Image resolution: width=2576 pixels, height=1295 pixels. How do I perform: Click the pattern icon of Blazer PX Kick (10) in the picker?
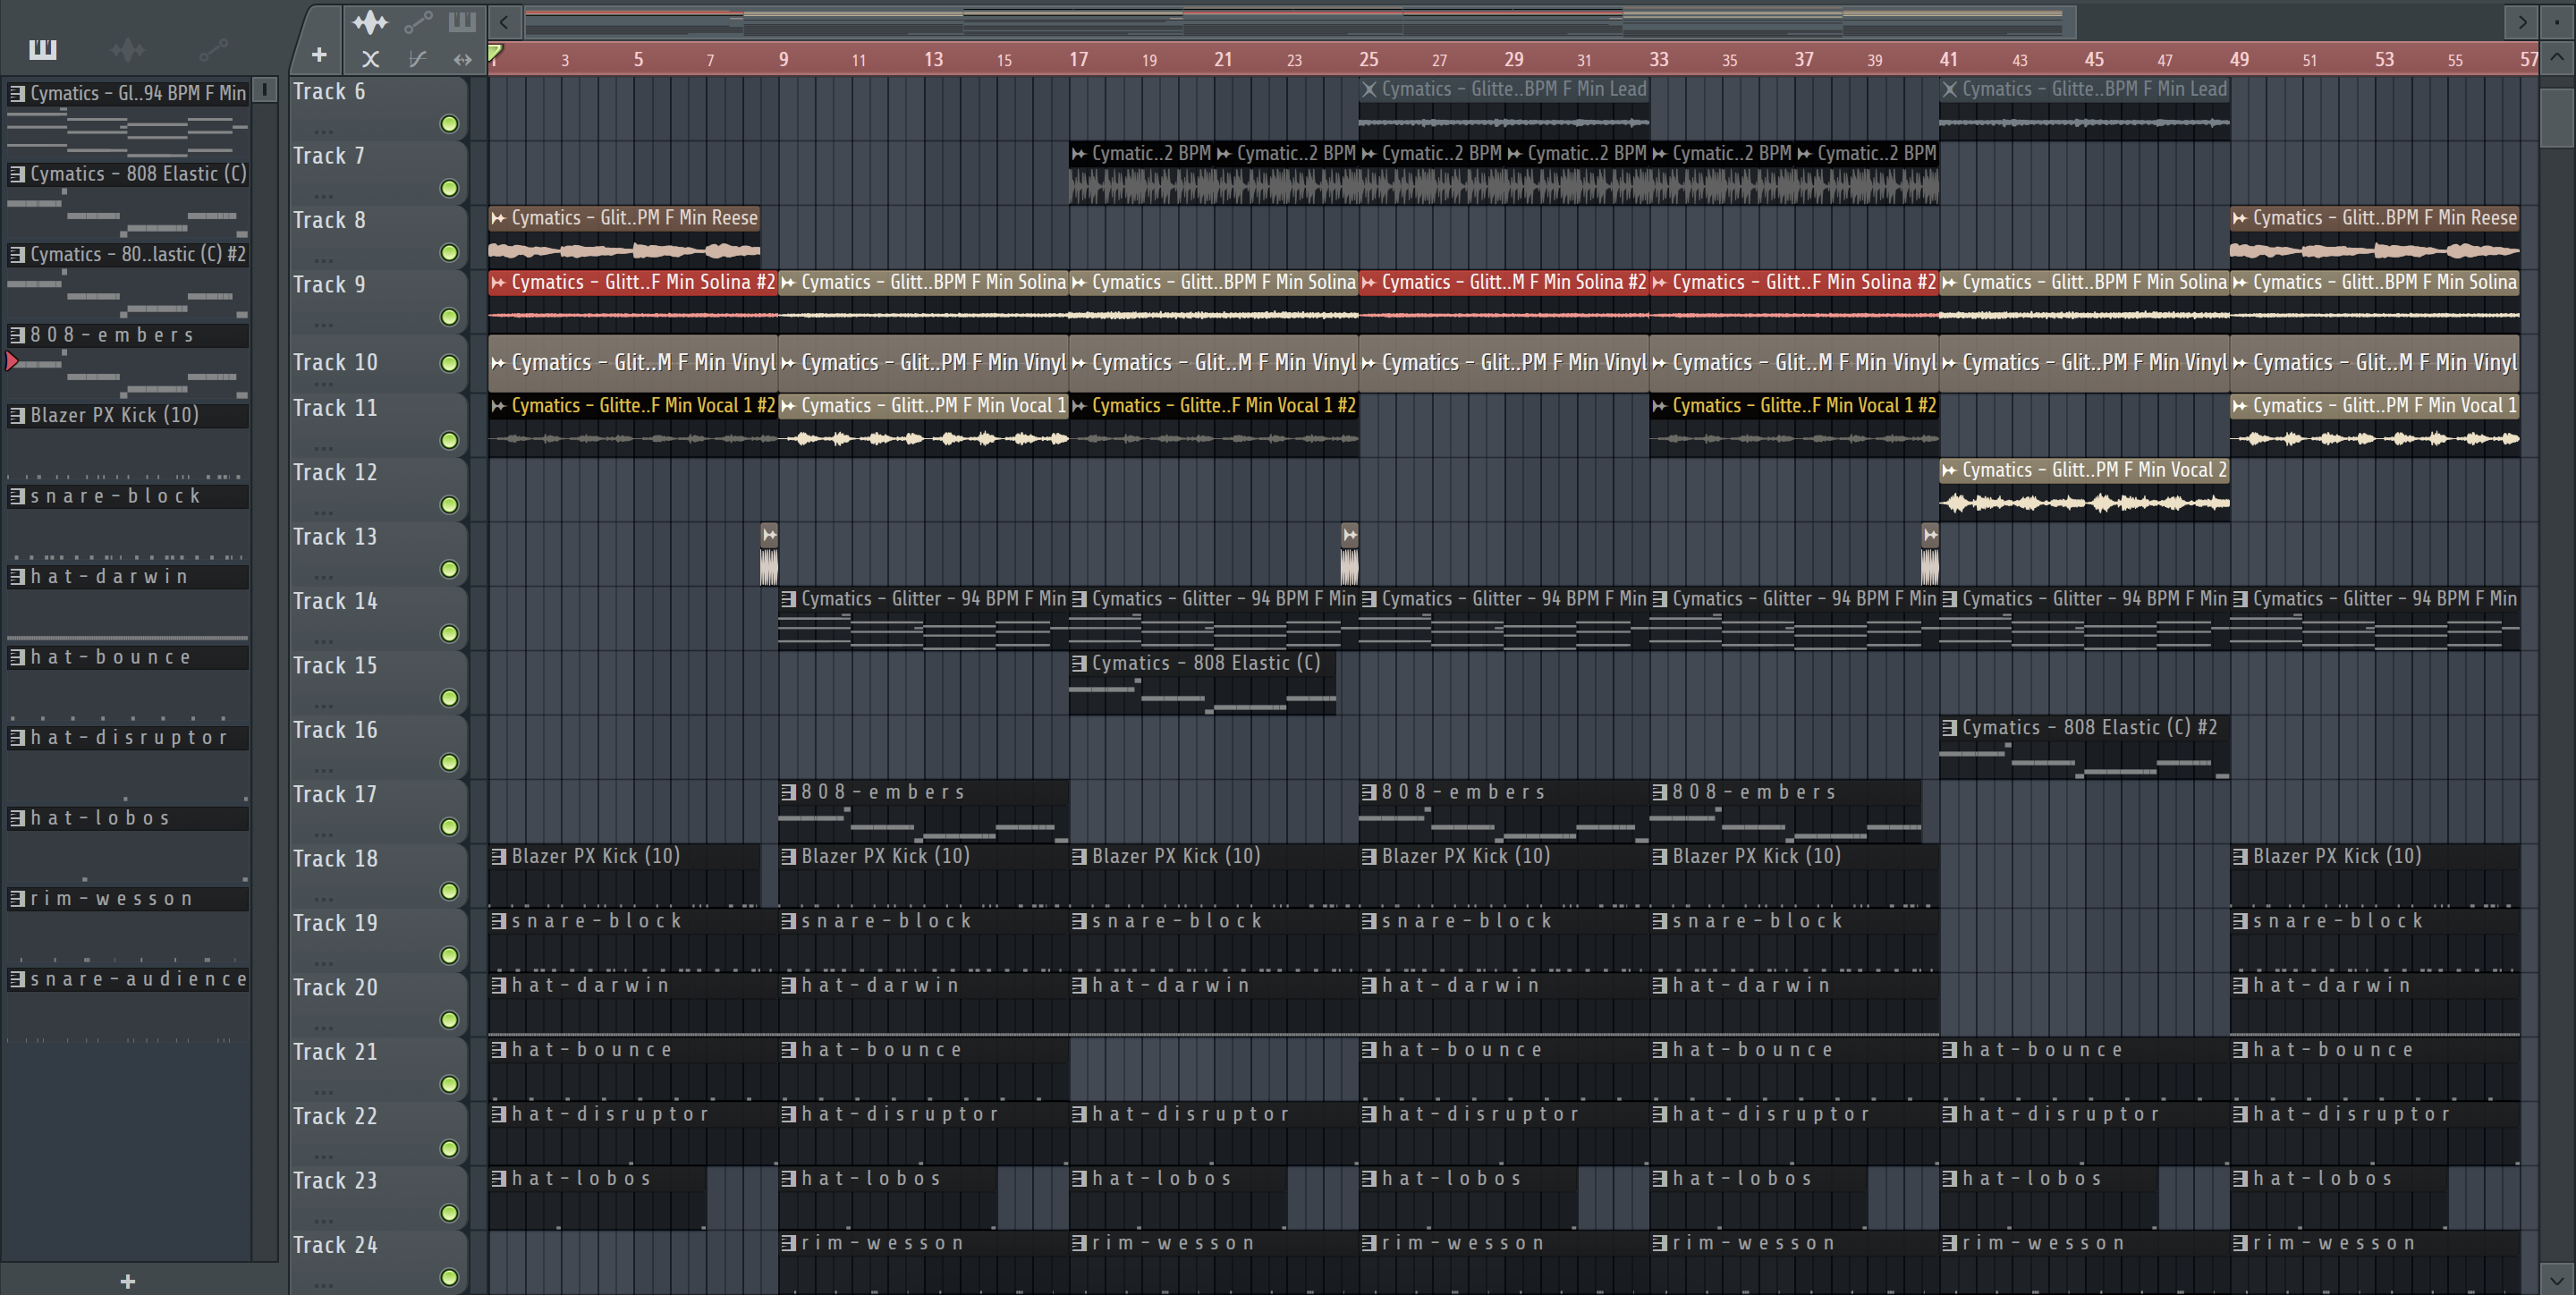[17, 415]
